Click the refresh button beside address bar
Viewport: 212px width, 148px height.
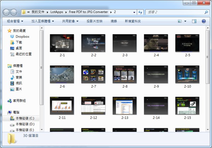pyautogui.click(x=140, y=12)
